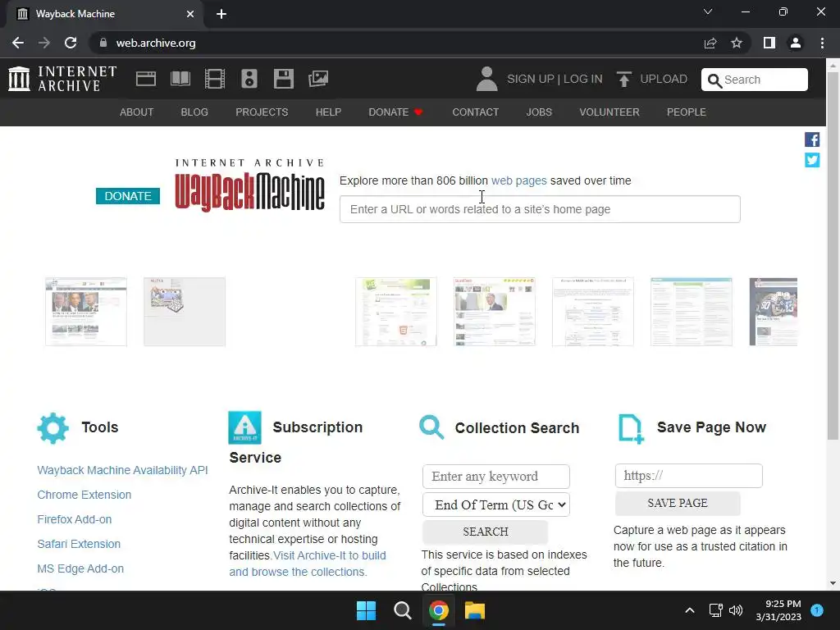This screenshot has width=840, height=630.
Task: Open the Web archive icon in the header
Action: [146, 79]
